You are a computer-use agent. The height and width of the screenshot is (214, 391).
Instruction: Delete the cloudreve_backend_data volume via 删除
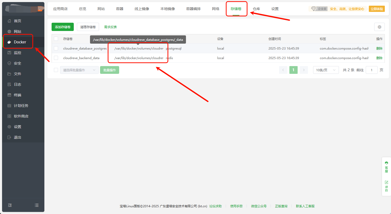click(x=379, y=58)
